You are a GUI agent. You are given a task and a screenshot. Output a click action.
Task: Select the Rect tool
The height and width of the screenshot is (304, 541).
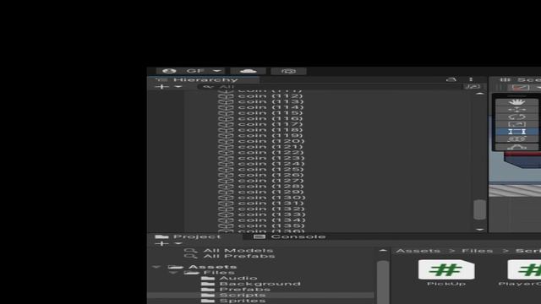[x=516, y=132]
